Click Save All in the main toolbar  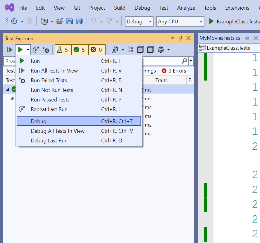point(79,21)
